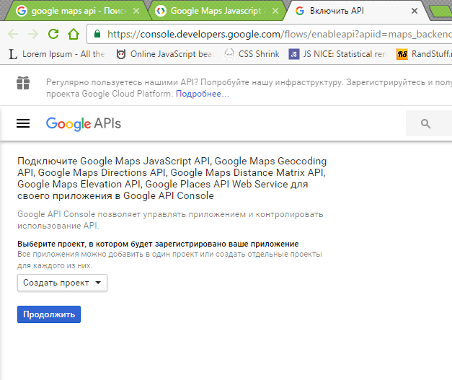Open the hamburger navigation menu
This screenshot has height=380, width=452.
(x=23, y=123)
